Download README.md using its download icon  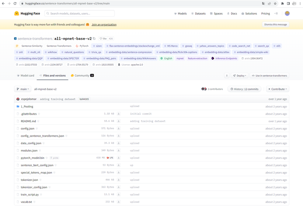119,121
